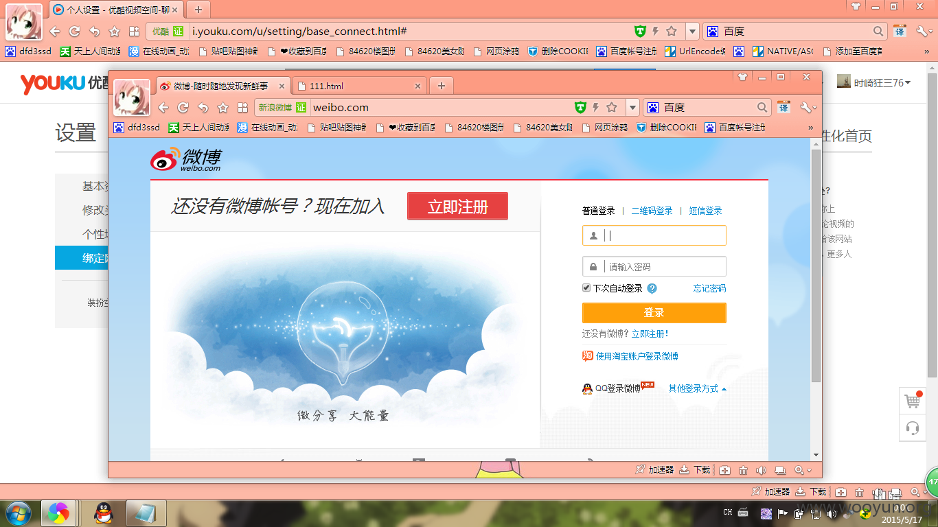Open the QQ penguin taskbar icon
The image size is (938, 527).
point(104,513)
